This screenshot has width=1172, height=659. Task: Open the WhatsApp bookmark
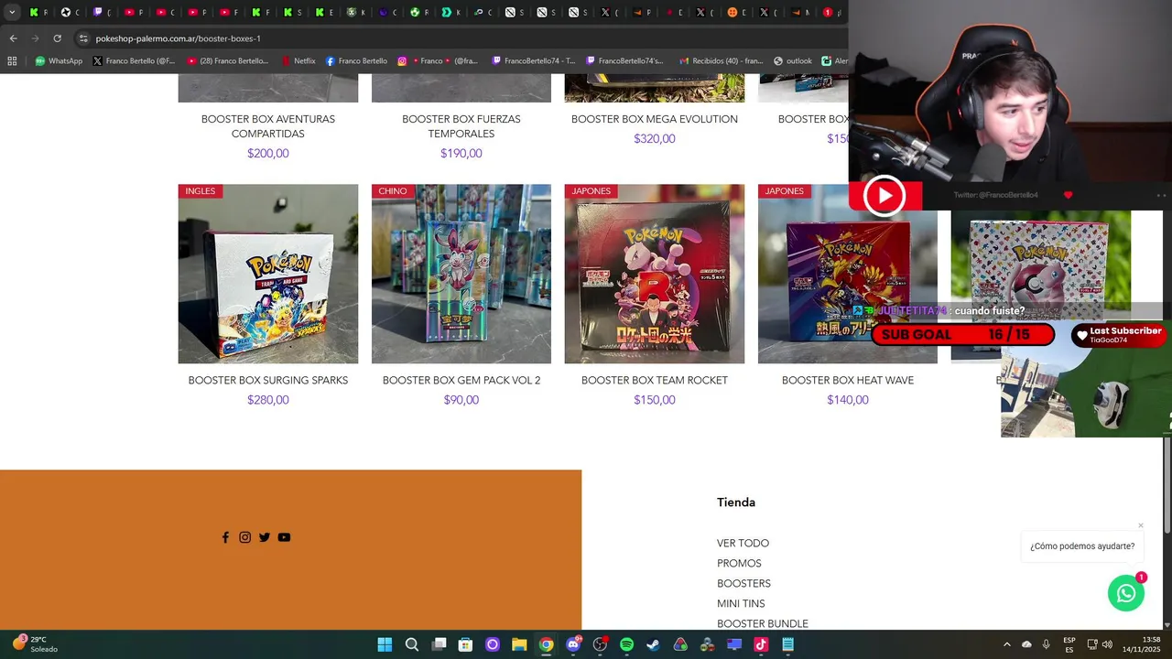pyautogui.click(x=59, y=61)
